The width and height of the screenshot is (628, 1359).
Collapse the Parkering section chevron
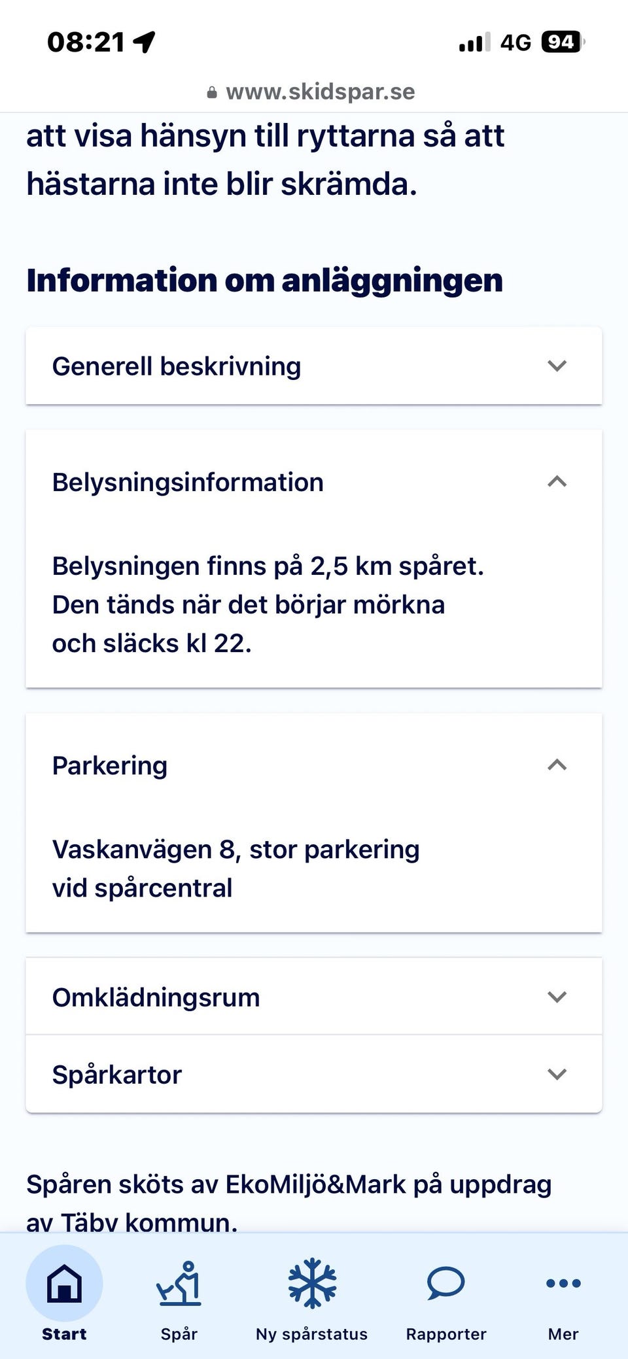click(x=557, y=765)
